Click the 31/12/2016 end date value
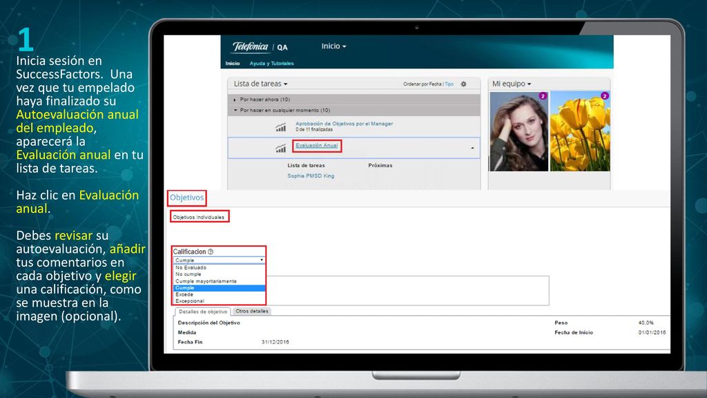The height and width of the screenshot is (398, 707). [x=275, y=342]
